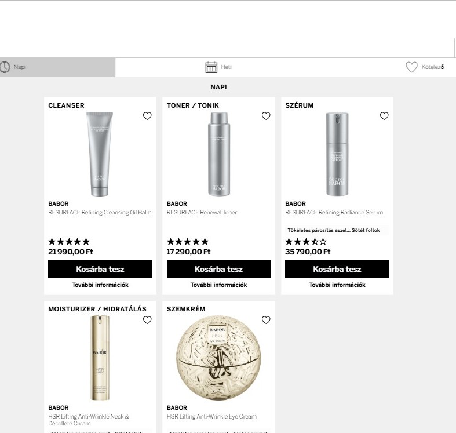Open the Cleansing Oil Balm tube image
456x433 pixels.
coord(100,154)
